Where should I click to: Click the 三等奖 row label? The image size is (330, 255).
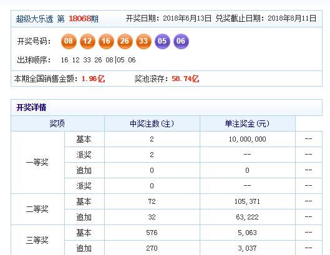point(37,240)
